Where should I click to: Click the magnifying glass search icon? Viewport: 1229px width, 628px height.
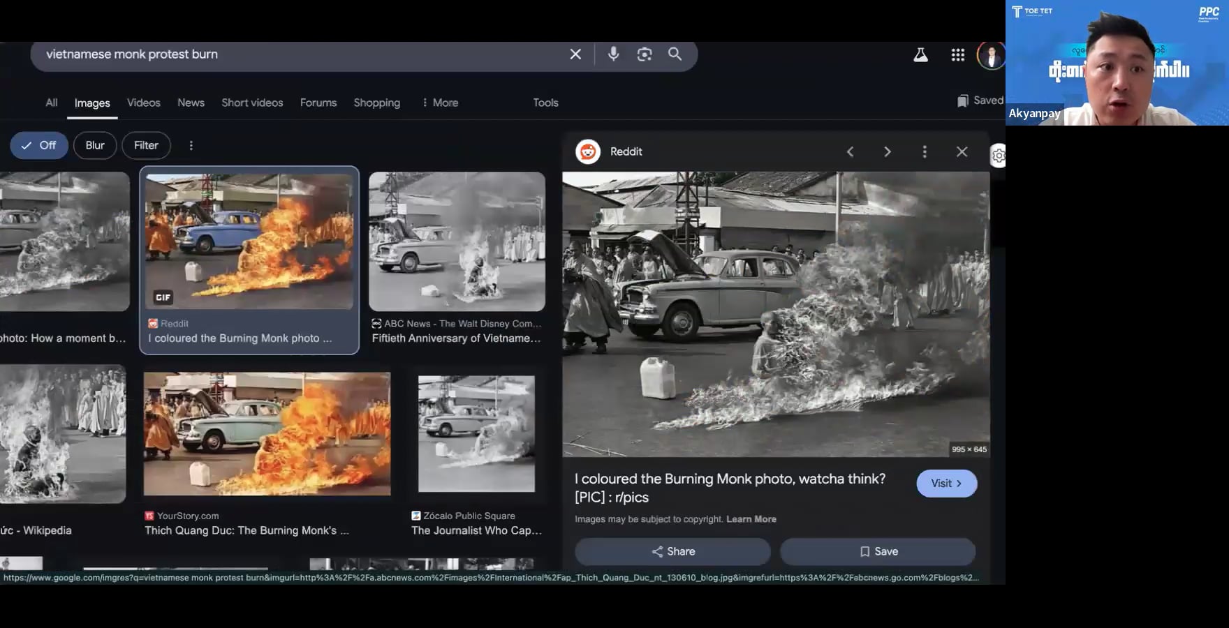[675, 54]
